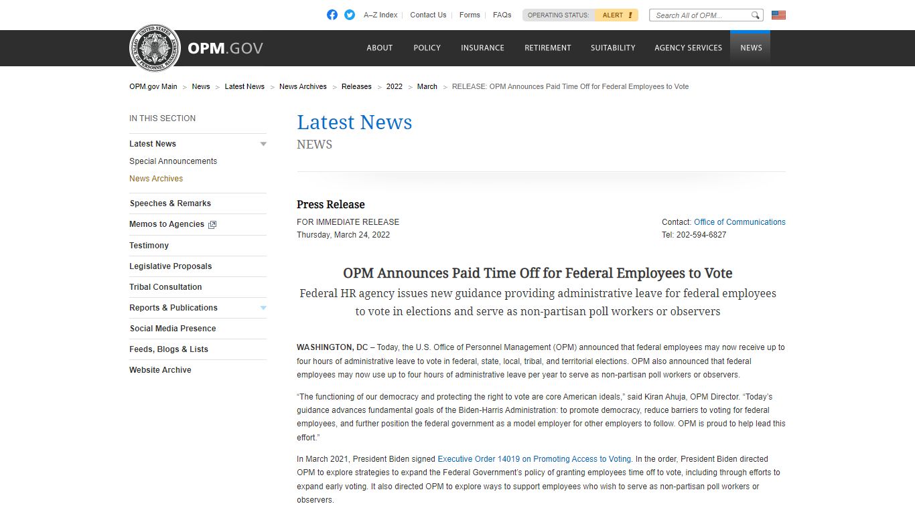Open OPM Facebook page icon

coord(332,15)
